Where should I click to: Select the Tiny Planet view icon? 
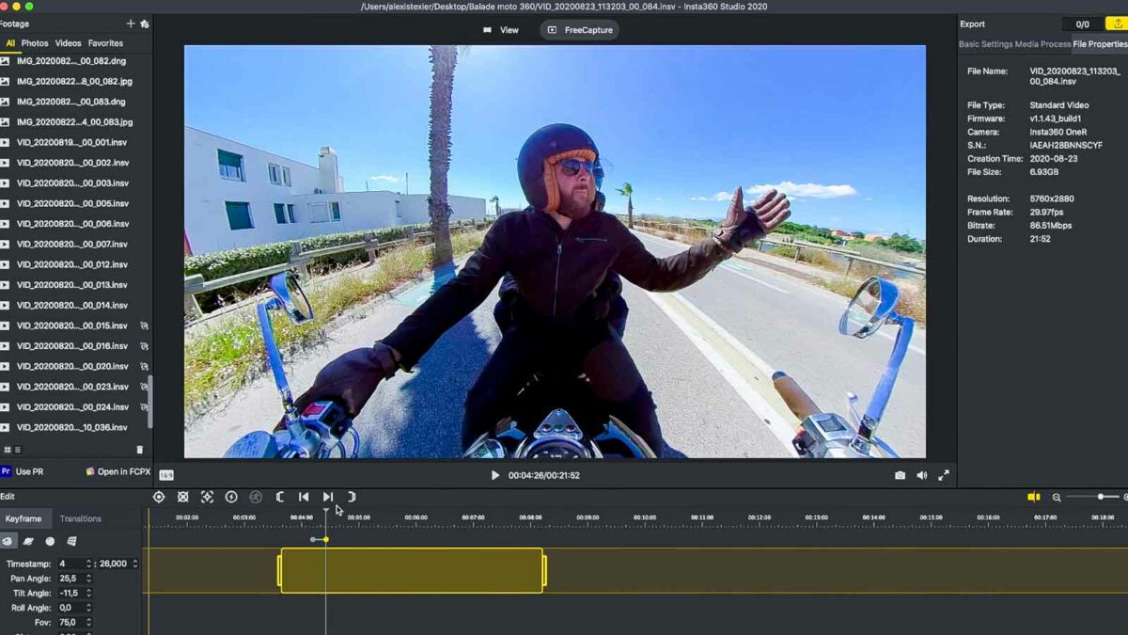28,541
